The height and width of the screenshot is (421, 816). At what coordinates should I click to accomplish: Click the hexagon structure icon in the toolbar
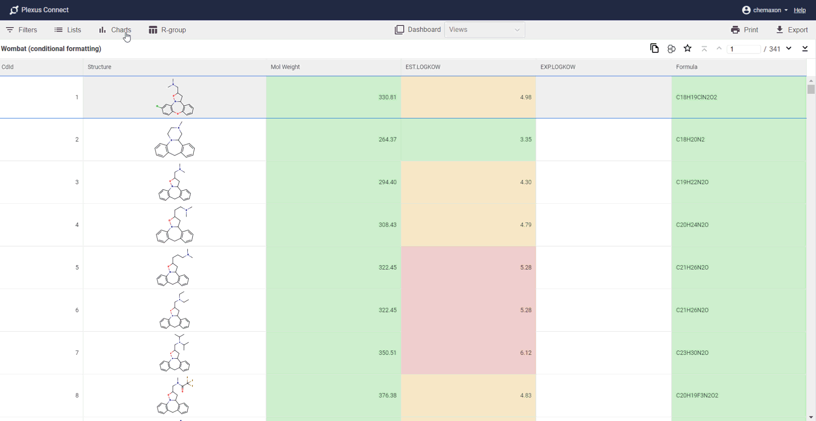[671, 49]
